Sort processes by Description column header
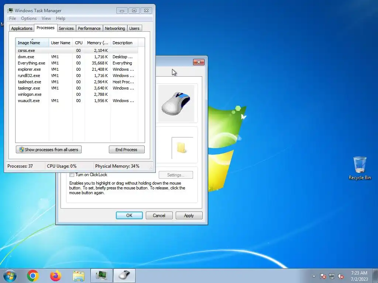The width and height of the screenshot is (378, 283). click(124, 43)
